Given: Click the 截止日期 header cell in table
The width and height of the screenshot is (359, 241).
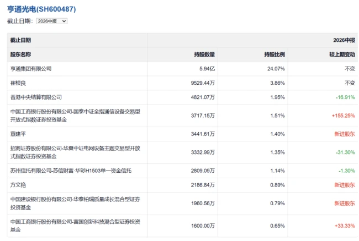Looking at the screenshot, I should [20, 40].
